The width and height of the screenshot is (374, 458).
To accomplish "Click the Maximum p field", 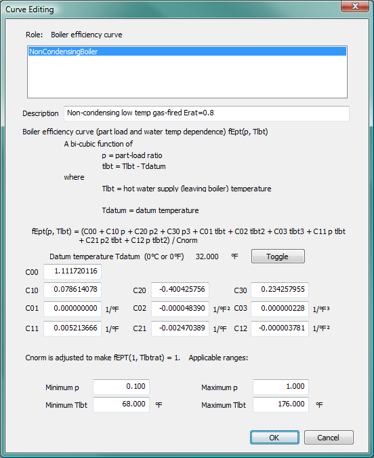I will (x=280, y=387).
